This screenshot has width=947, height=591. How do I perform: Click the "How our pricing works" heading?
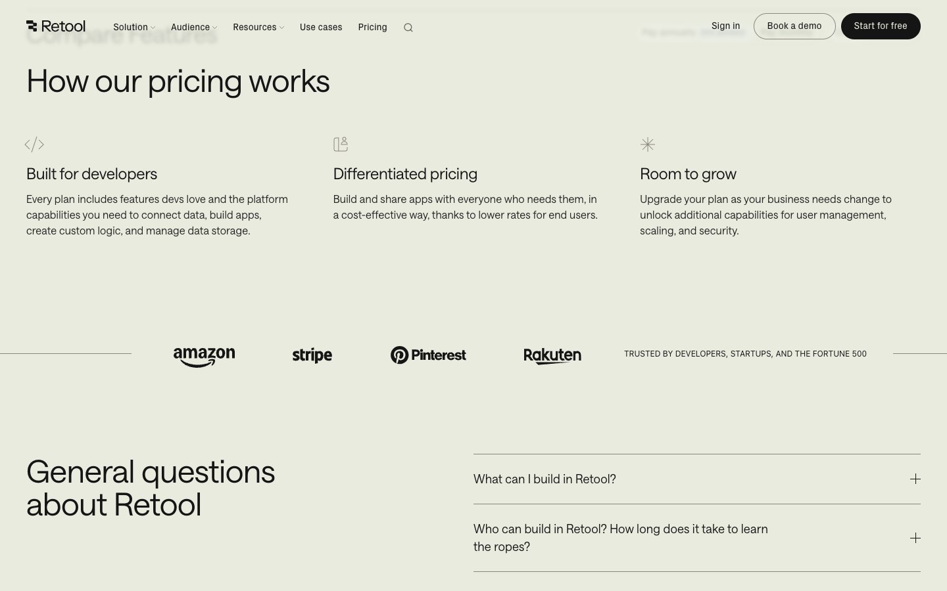[178, 81]
